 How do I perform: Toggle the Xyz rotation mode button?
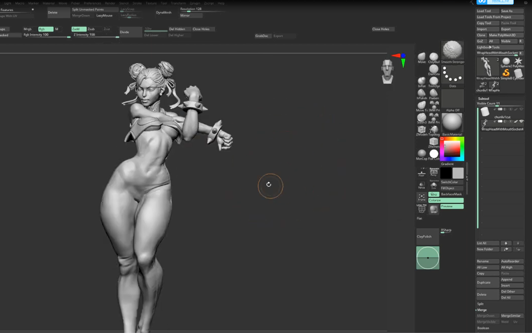pyautogui.click(x=434, y=194)
